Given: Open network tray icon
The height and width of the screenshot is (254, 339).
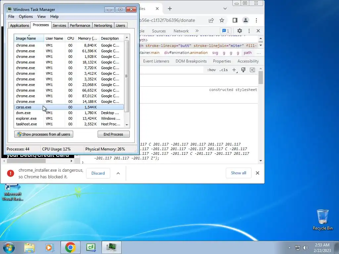Looking at the screenshot, I should [x=298, y=248].
